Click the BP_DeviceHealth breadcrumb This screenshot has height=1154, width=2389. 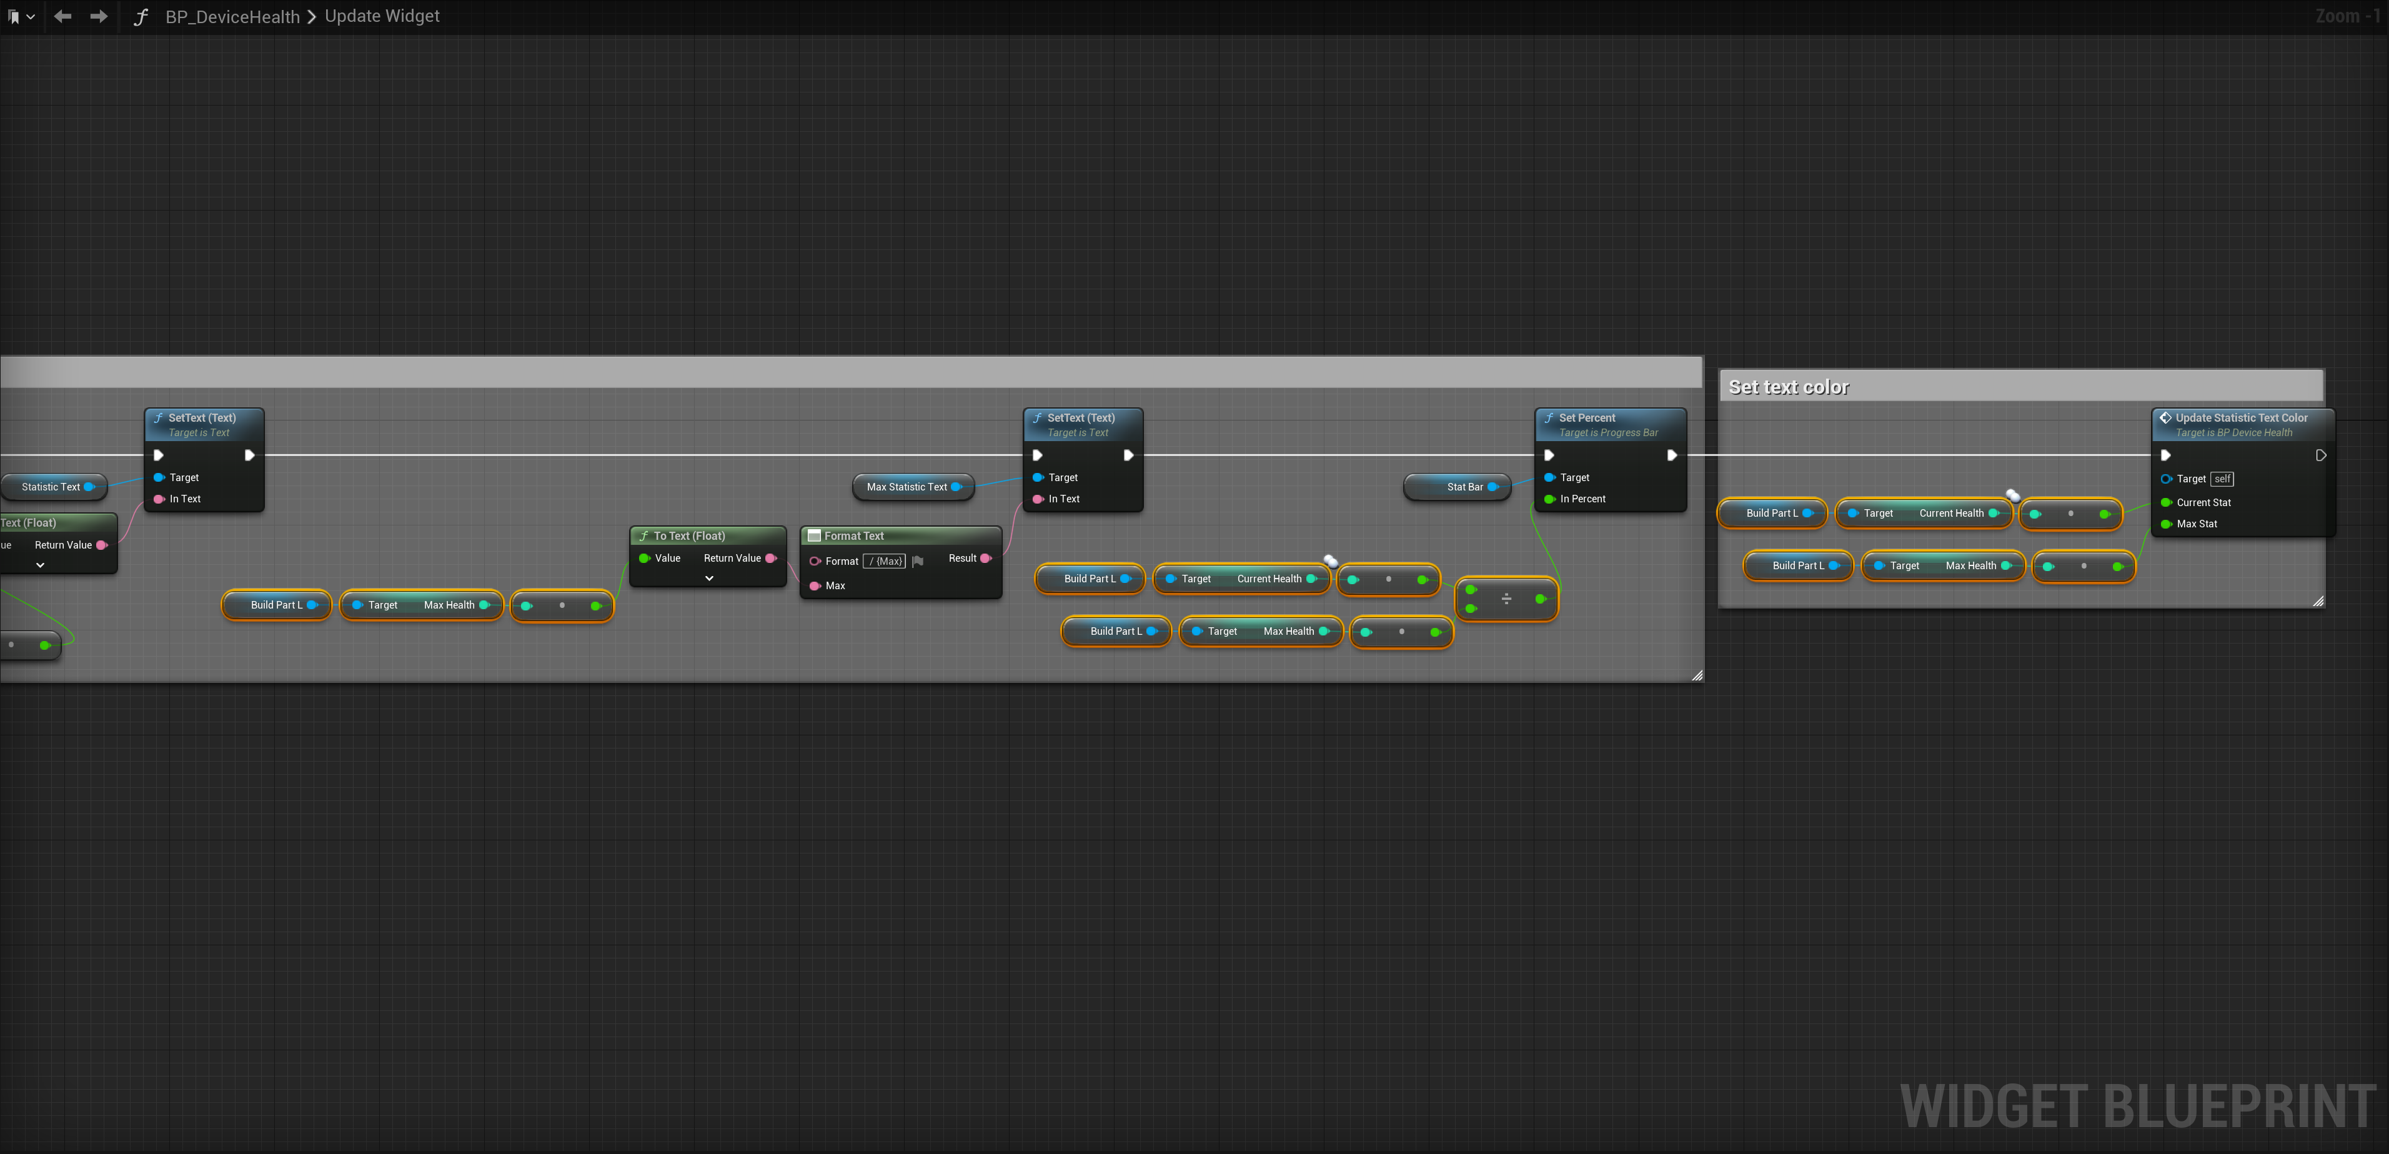tap(232, 17)
